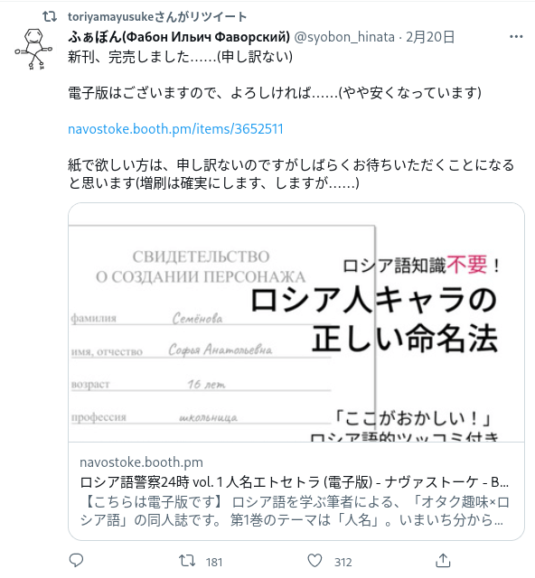Open the ふぁぼん display name profile
535x578 pixels.
point(179,37)
